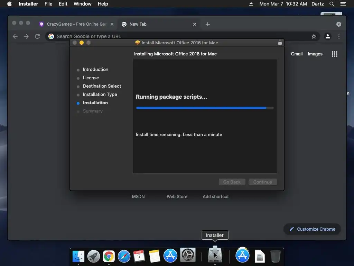
Task: Open the Window menu
Action: (x=82, y=4)
